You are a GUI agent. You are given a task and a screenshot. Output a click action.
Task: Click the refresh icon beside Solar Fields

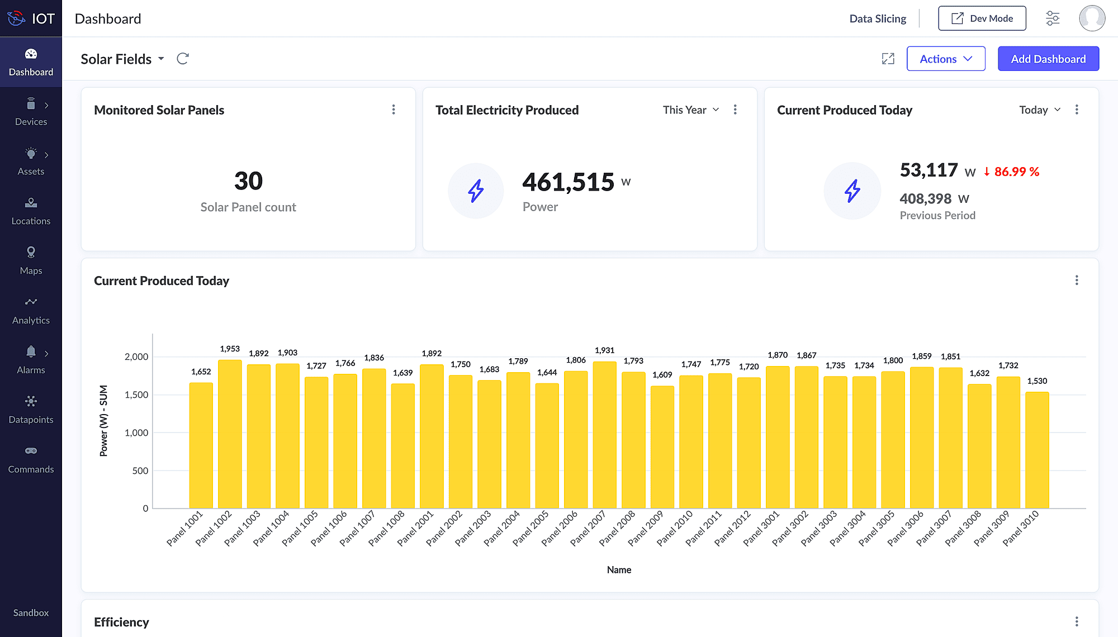(x=183, y=59)
